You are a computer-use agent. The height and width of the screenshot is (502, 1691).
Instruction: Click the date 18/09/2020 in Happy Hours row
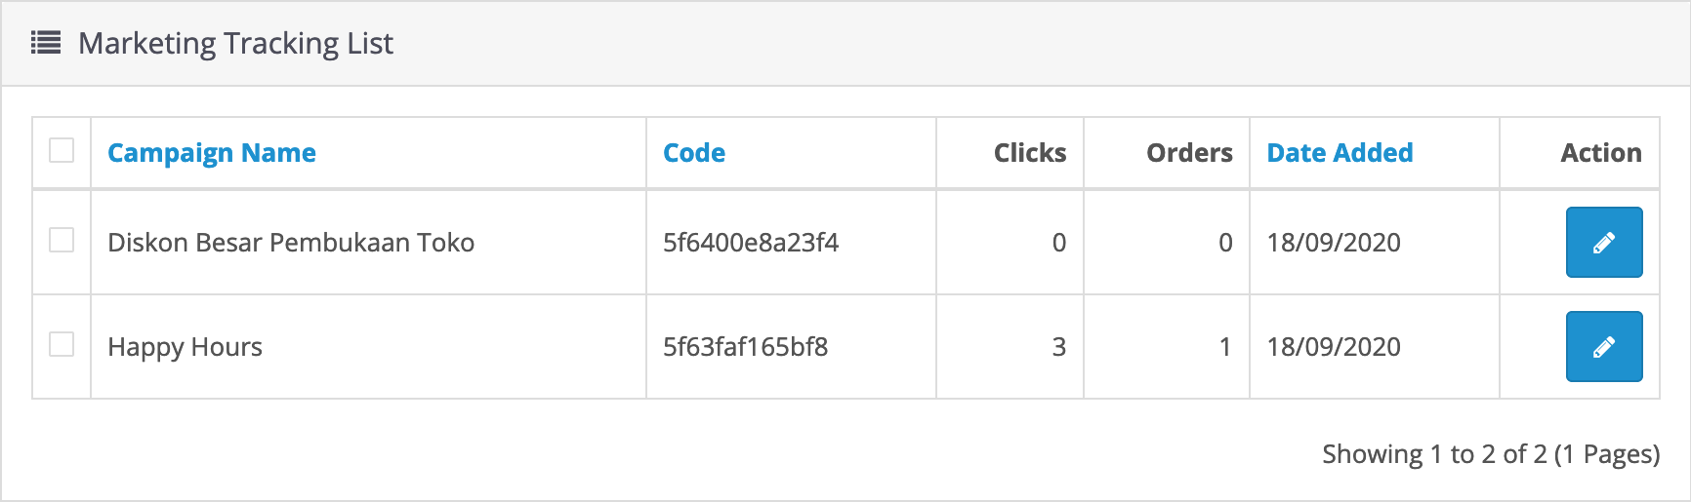click(1334, 347)
